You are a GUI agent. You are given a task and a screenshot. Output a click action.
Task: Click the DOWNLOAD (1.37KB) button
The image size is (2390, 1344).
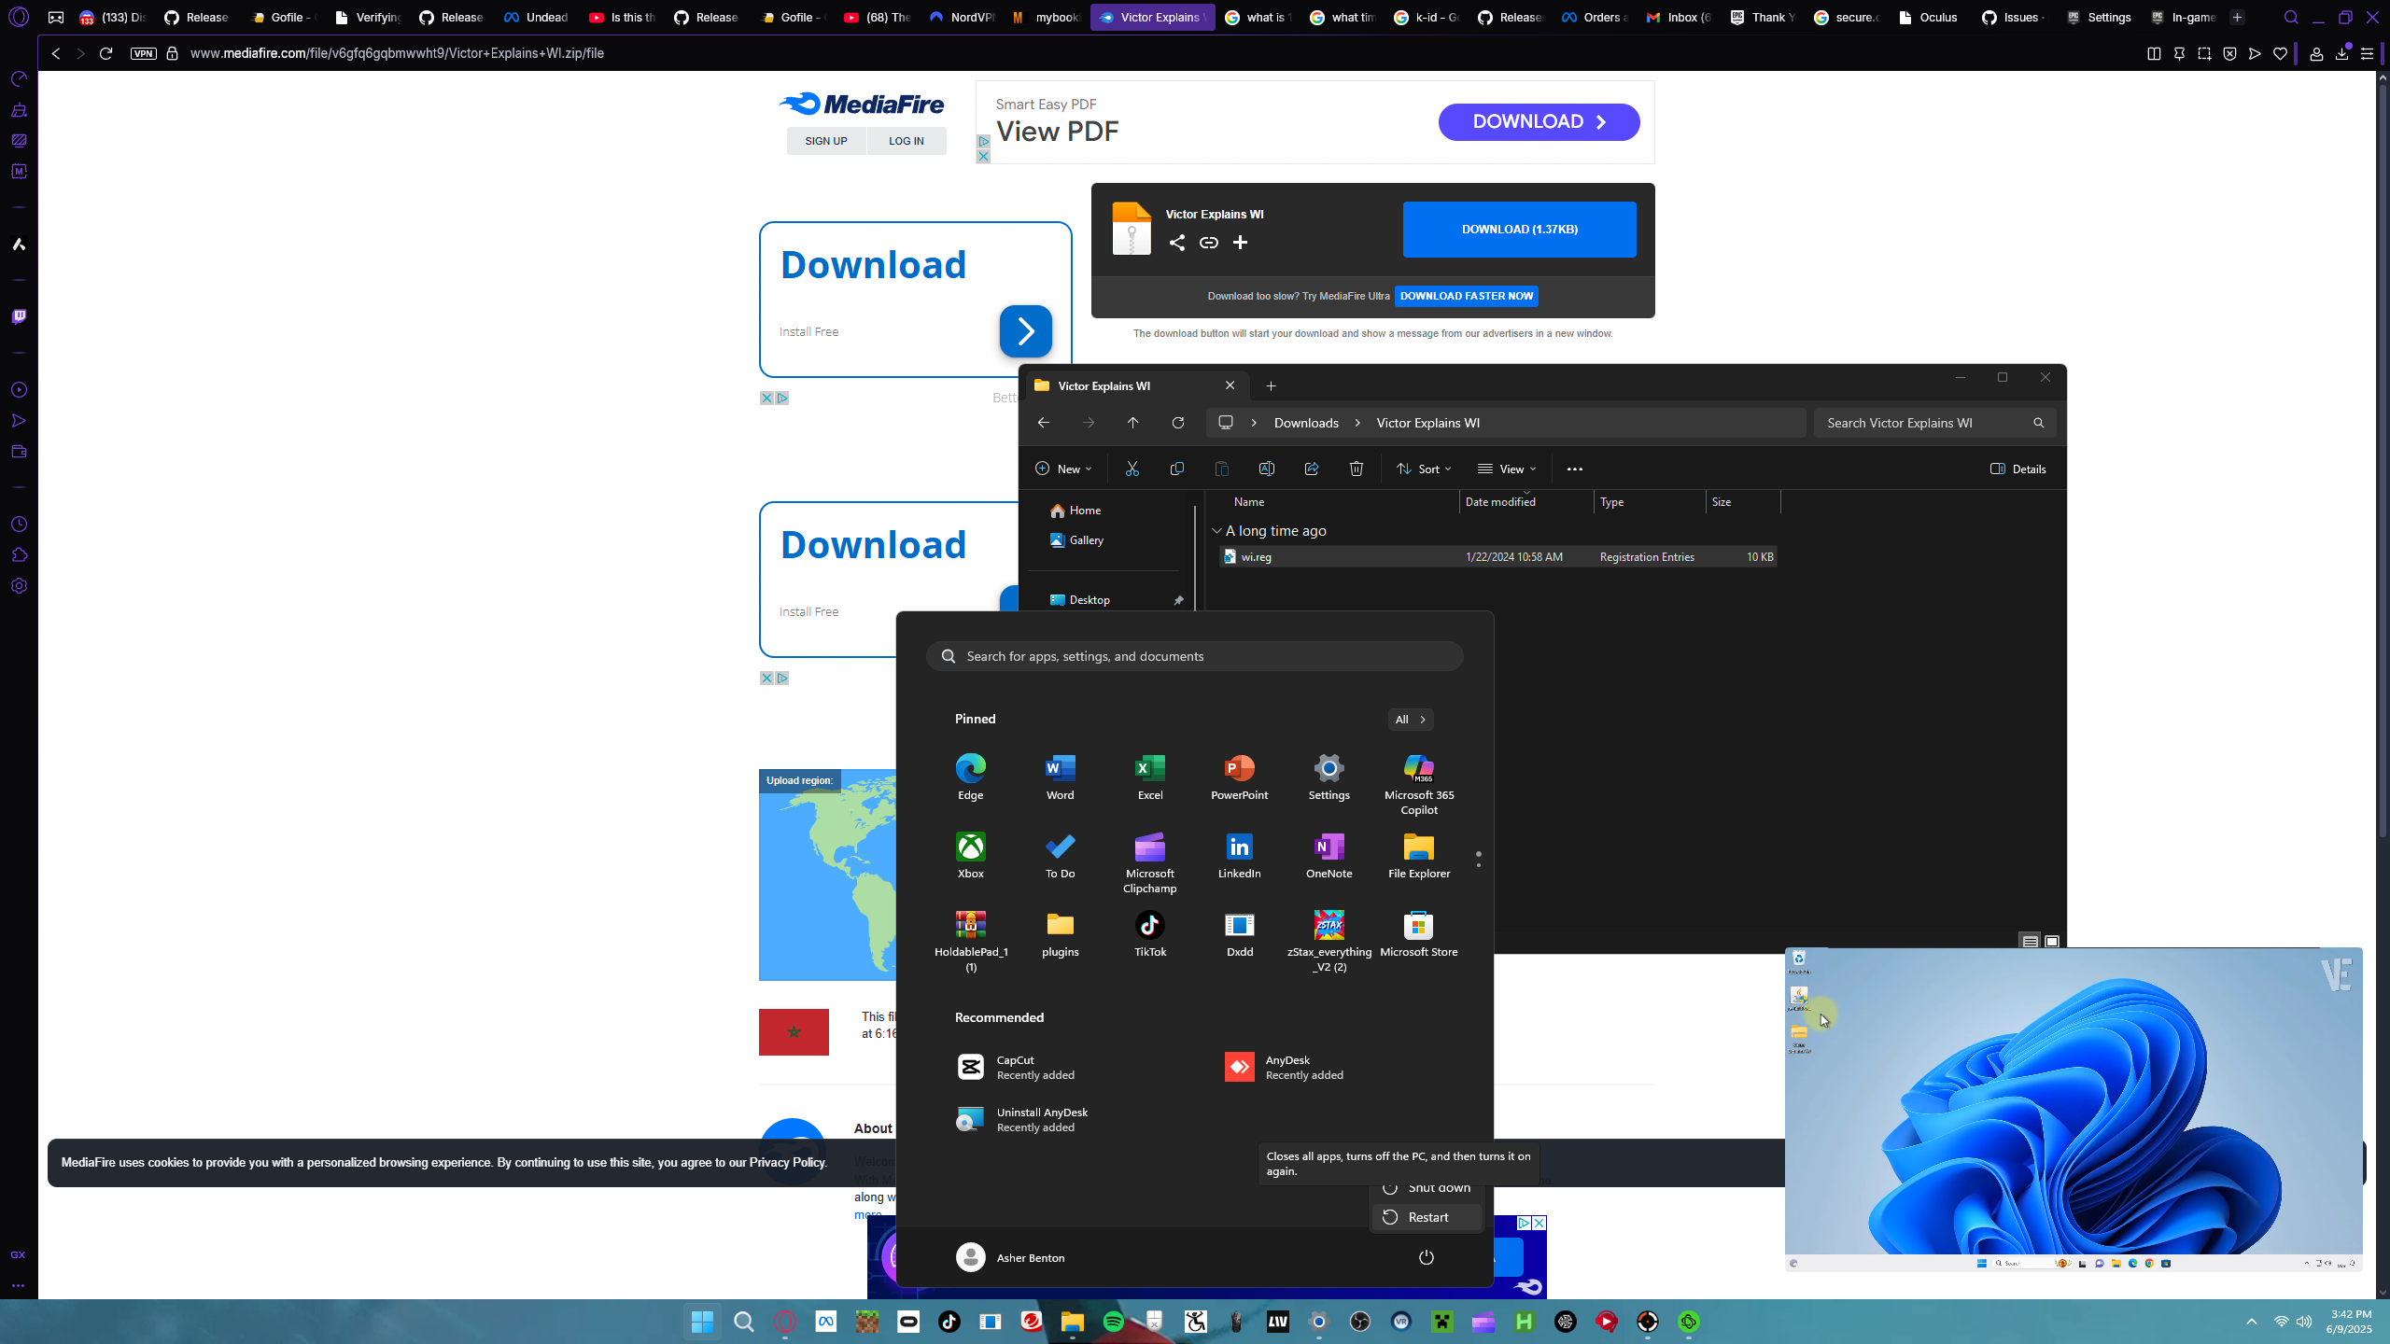(x=1519, y=229)
